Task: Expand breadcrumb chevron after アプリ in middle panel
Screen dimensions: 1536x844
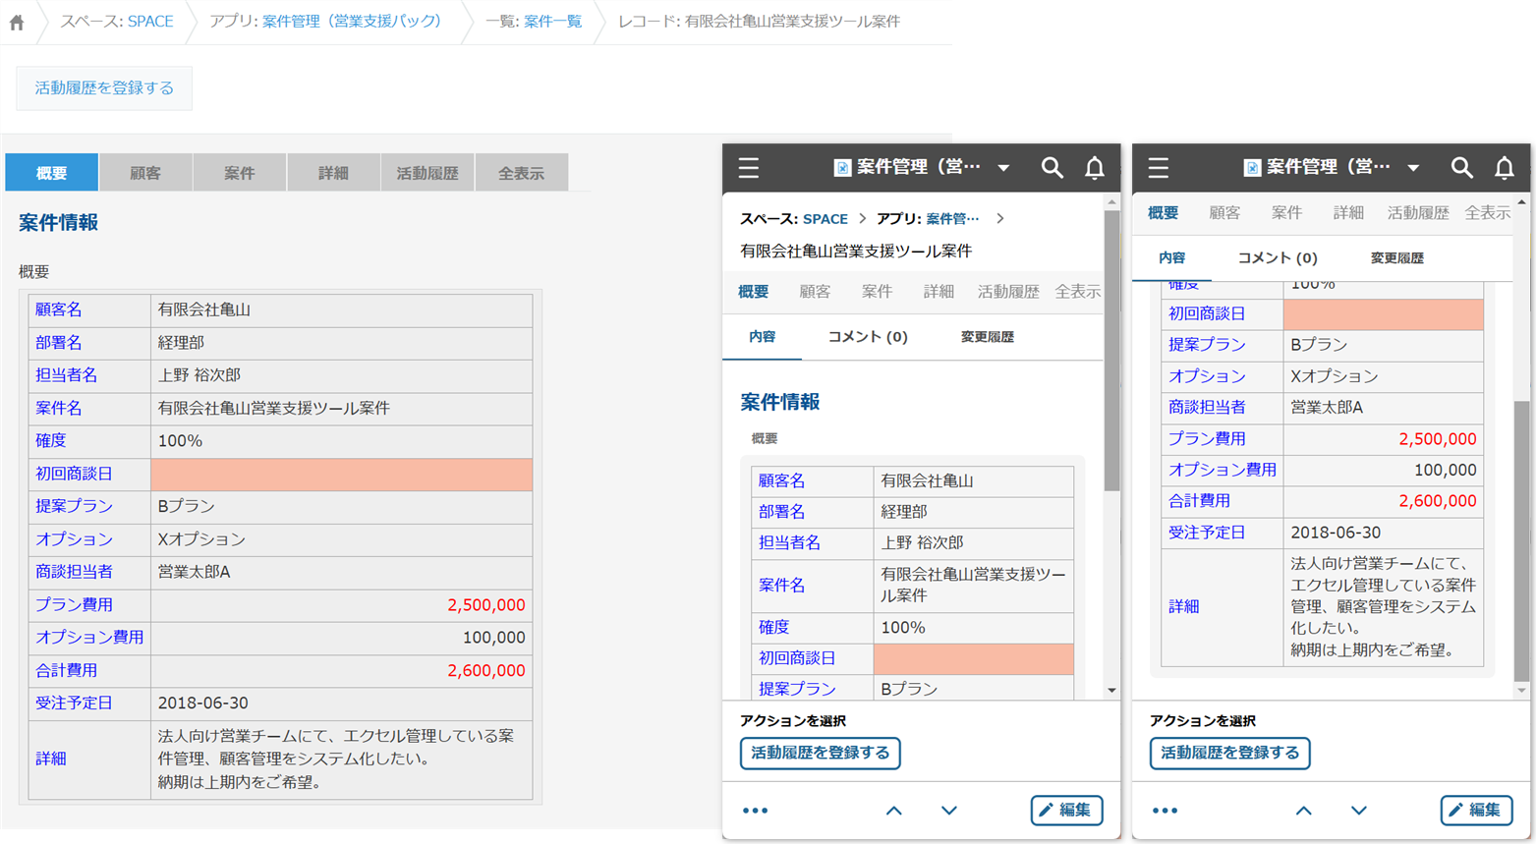Action: [x=999, y=218]
